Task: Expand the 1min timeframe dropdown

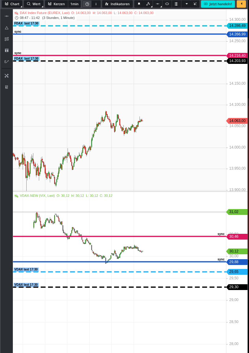Action: [x=74, y=4]
